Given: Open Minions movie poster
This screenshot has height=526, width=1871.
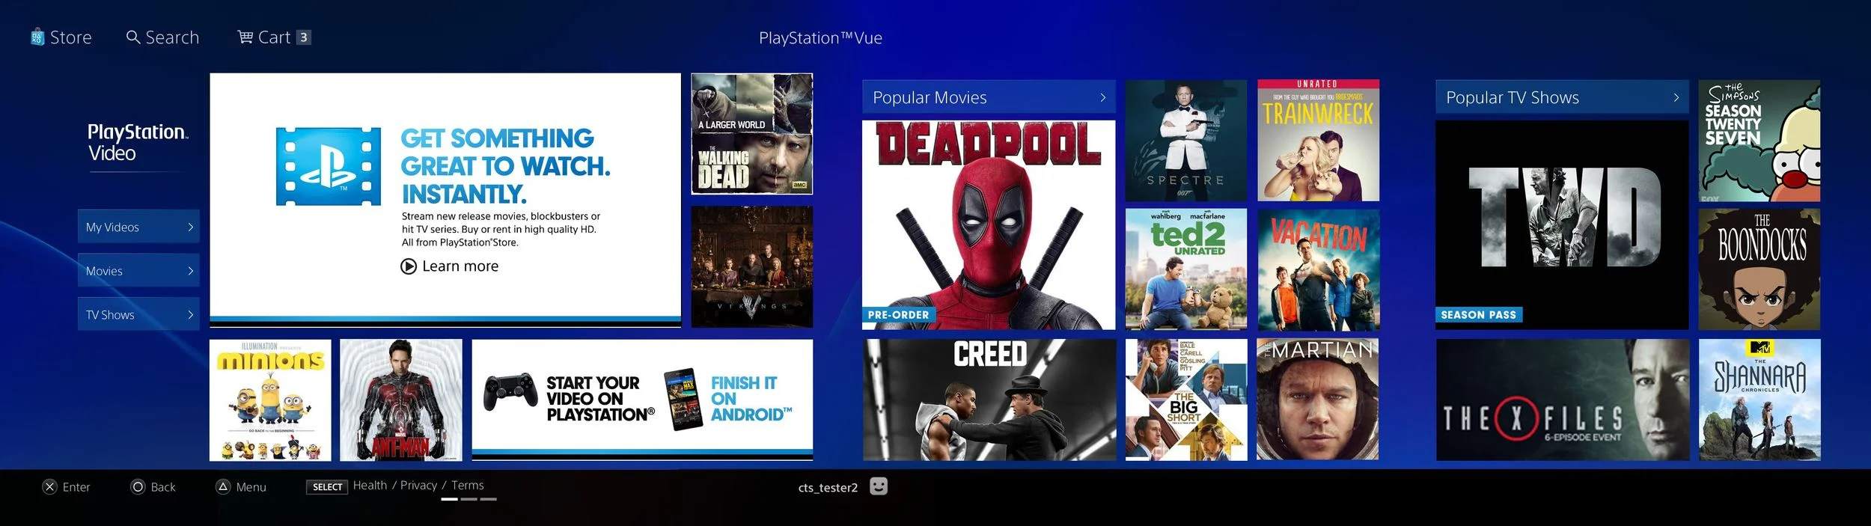Looking at the screenshot, I should (270, 400).
